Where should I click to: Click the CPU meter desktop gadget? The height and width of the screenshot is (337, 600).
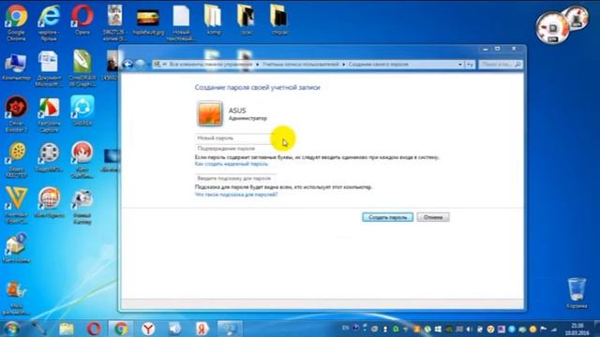point(552,28)
